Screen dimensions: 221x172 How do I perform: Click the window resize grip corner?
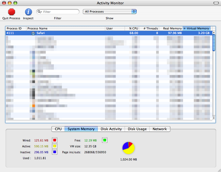[x=219, y=170]
